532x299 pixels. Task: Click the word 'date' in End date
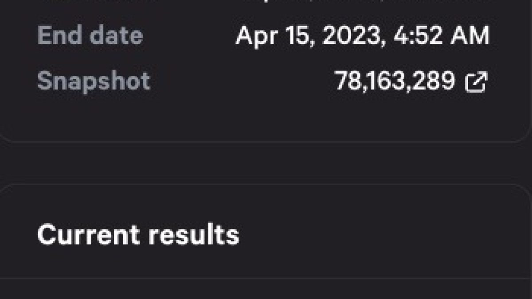[x=116, y=35]
